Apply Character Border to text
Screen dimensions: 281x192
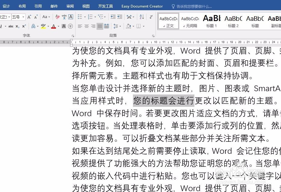(x=71, y=17)
